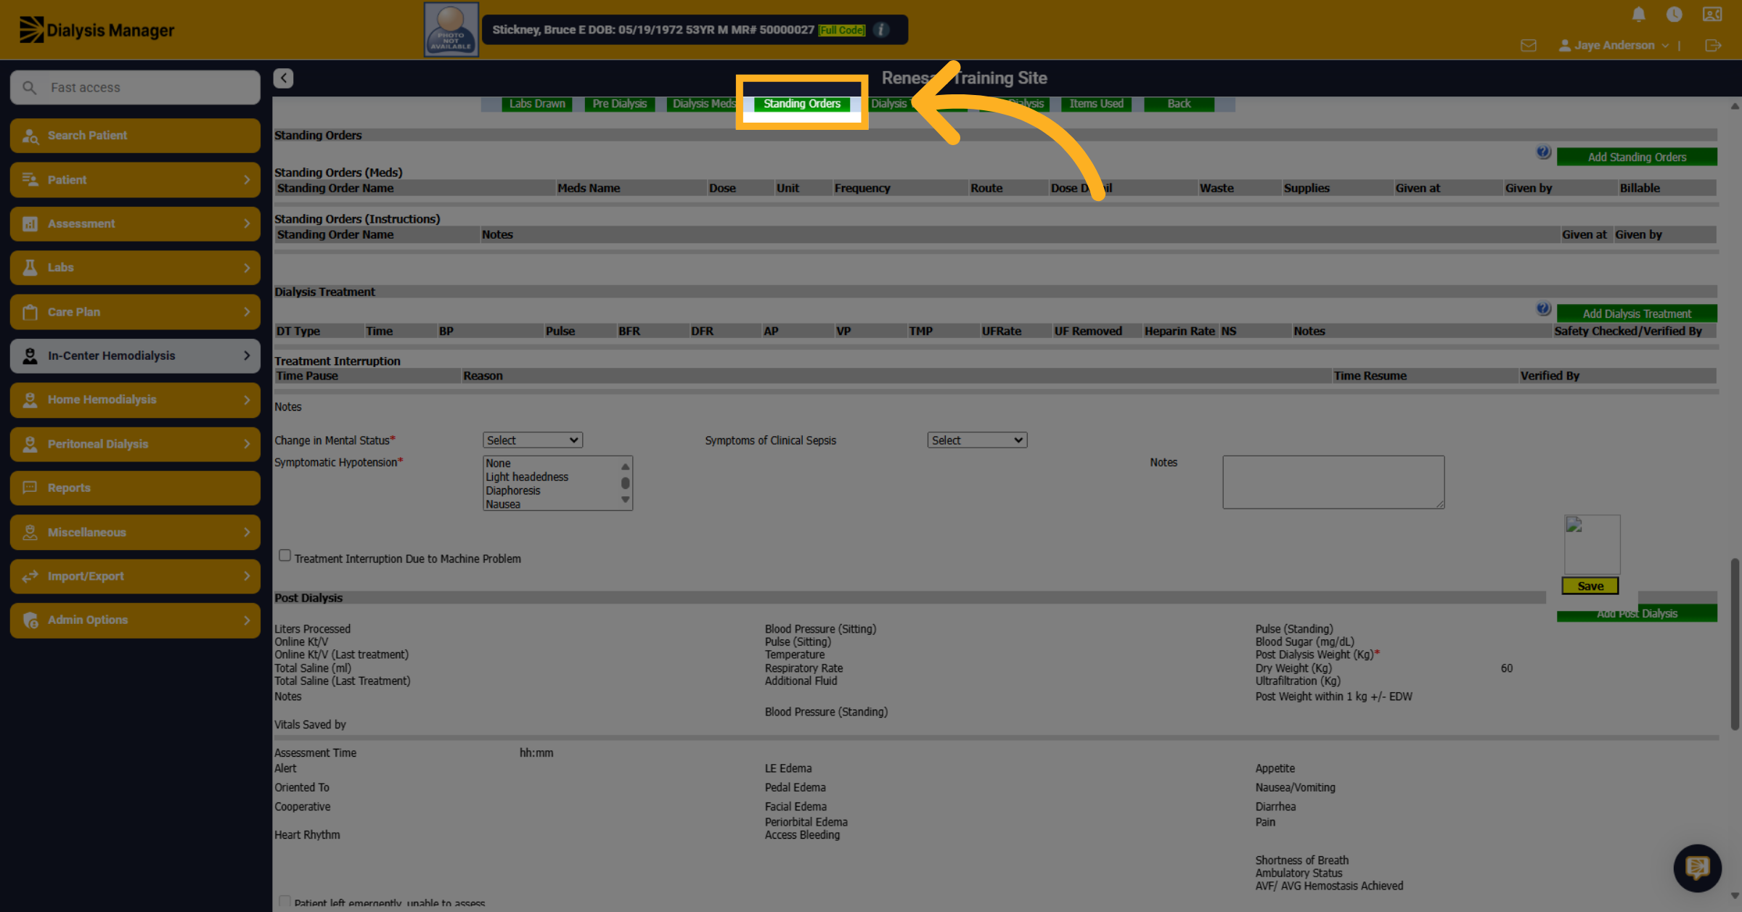Click the patient photo thumbnail

click(451, 30)
